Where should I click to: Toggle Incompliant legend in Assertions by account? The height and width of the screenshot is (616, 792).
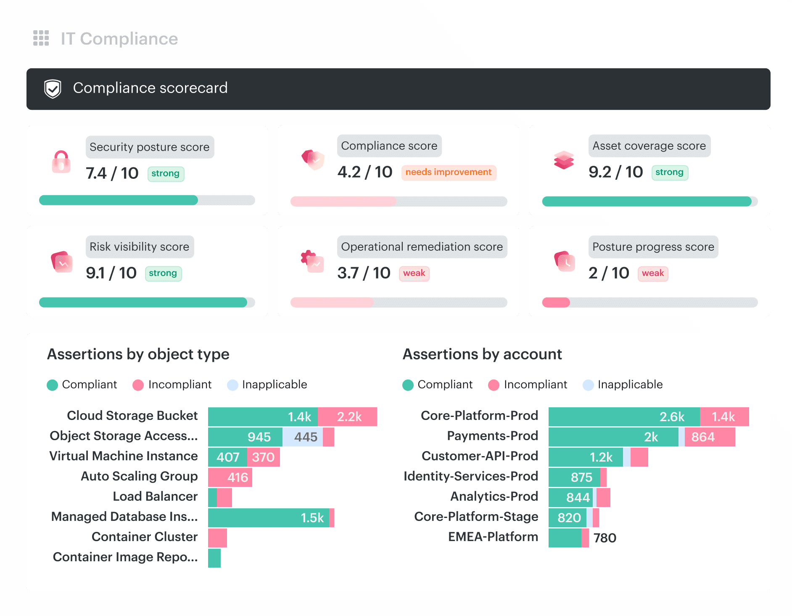pyautogui.click(x=528, y=385)
